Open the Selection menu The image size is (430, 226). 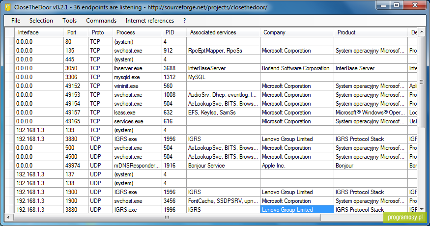41,21
